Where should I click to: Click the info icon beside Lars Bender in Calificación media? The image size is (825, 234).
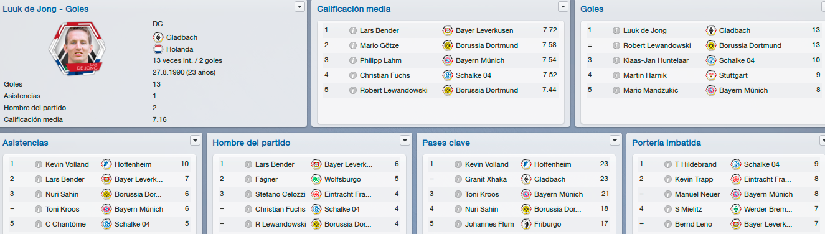point(353,30)
